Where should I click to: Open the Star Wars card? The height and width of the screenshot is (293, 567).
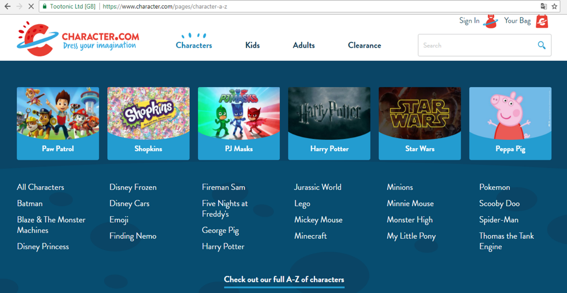pos(420,124)
